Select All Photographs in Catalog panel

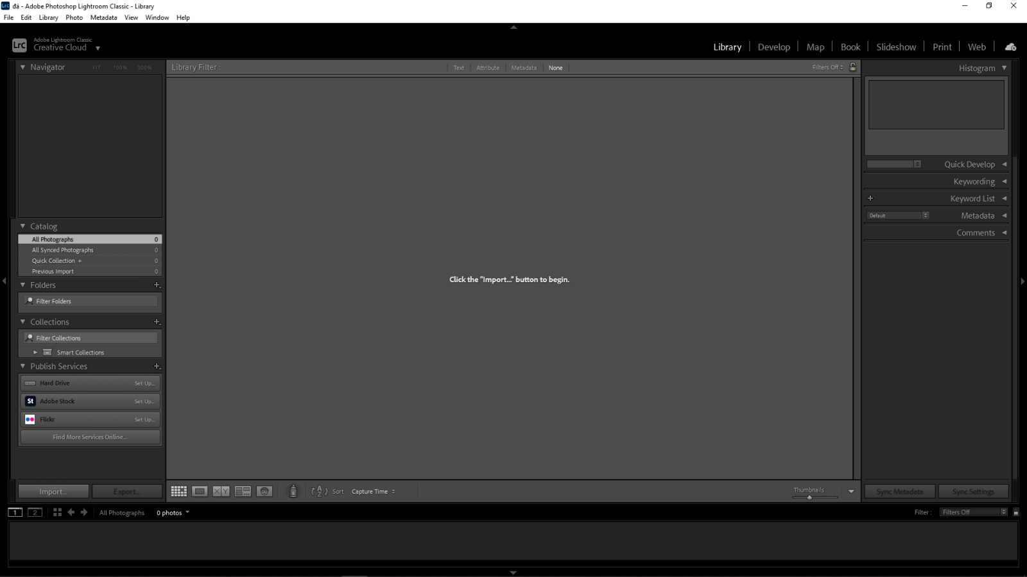(51, 238)
